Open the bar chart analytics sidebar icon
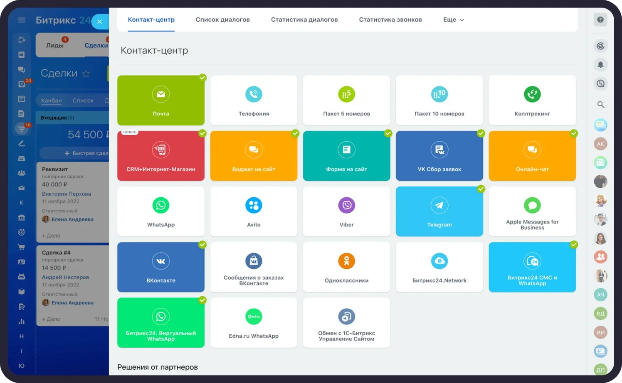This screenshot has height=383, width=622. click(x=22, y=321)
